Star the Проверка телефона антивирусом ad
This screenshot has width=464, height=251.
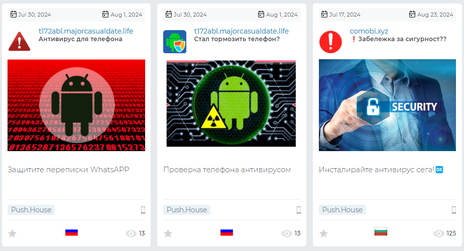[168, 233]
